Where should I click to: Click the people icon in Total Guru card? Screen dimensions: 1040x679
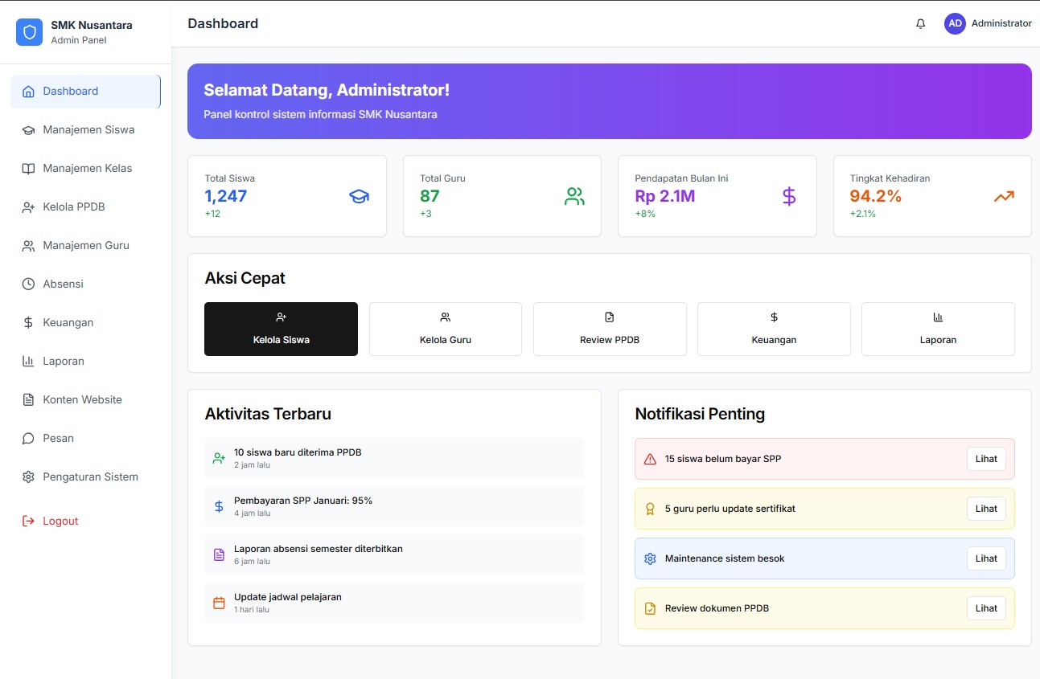point(574,196)
